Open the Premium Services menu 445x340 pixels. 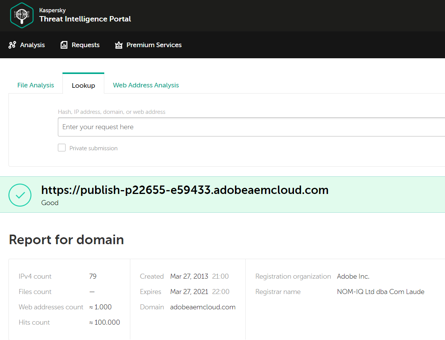tap(148, 45)
